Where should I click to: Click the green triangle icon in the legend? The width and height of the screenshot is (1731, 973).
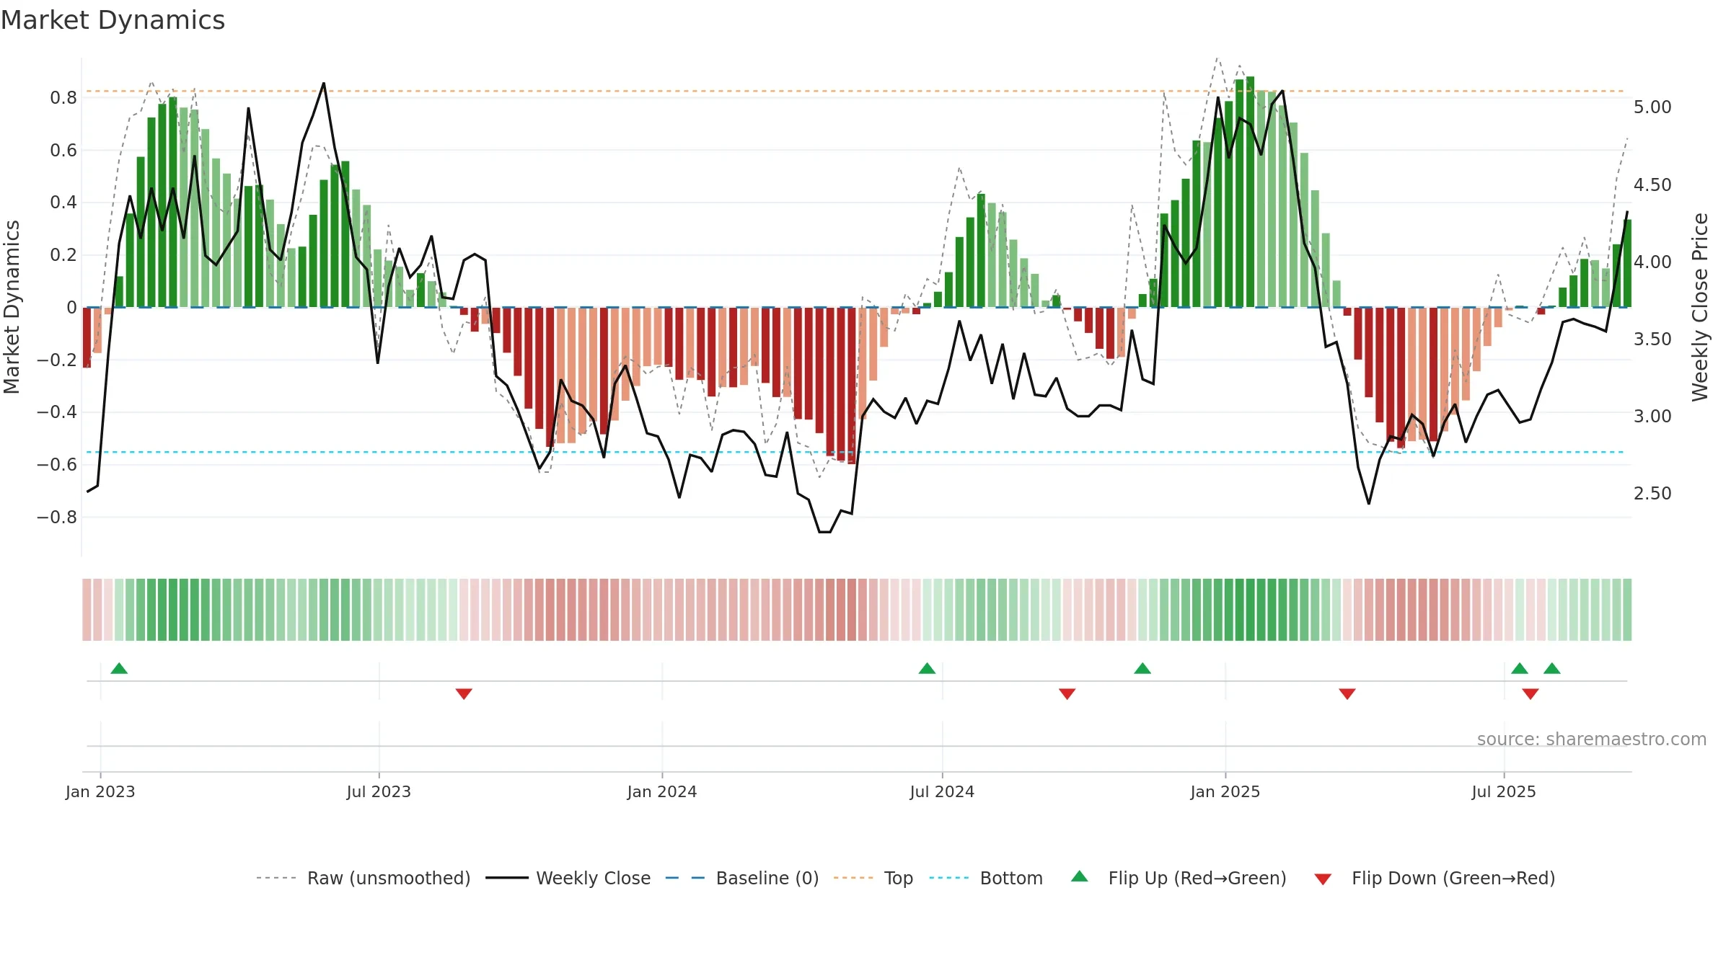point(1080,876)
